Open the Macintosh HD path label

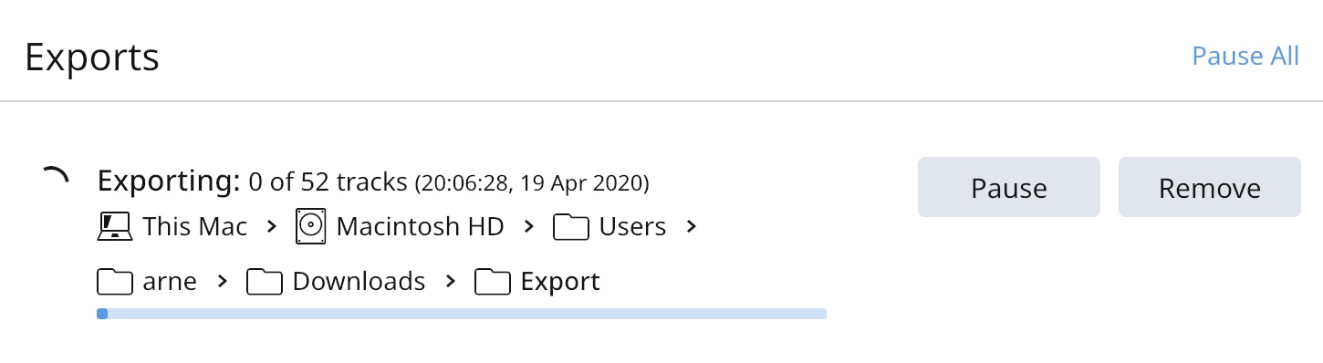pyautogui.click(x=420, y=226)
